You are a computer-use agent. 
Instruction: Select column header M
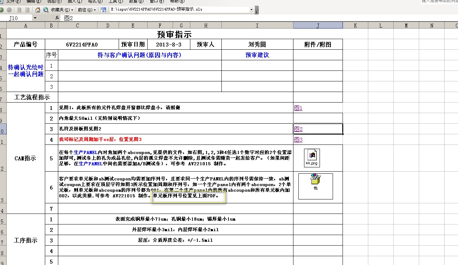tap(406, 25)
